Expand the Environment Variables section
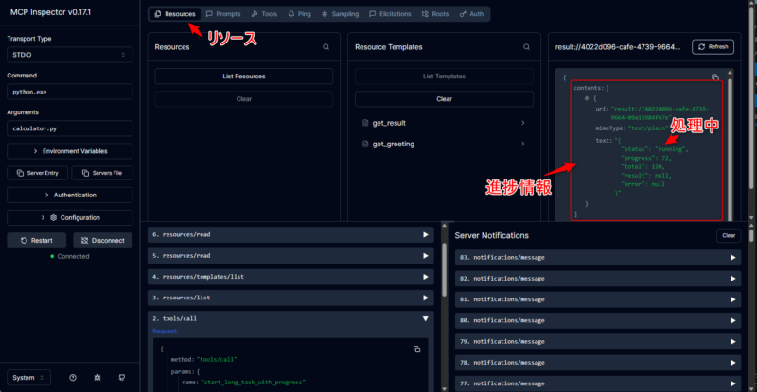The width and height of the screenshot is (757, 392). 70,151
